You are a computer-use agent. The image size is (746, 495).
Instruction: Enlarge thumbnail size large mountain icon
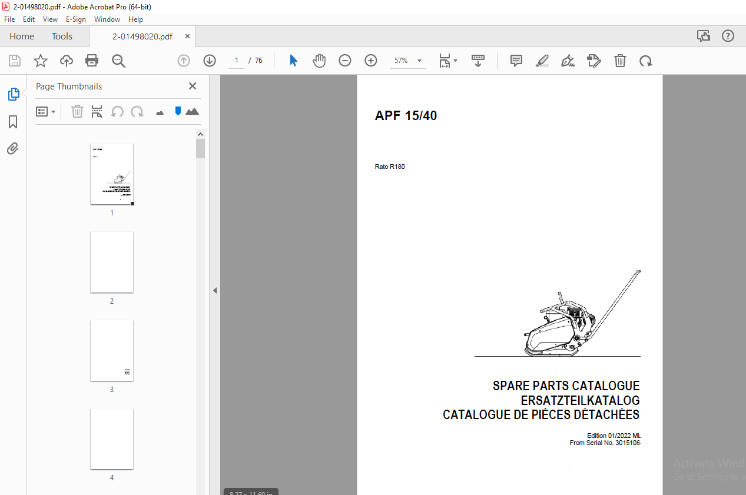click(x=192, y=111)
